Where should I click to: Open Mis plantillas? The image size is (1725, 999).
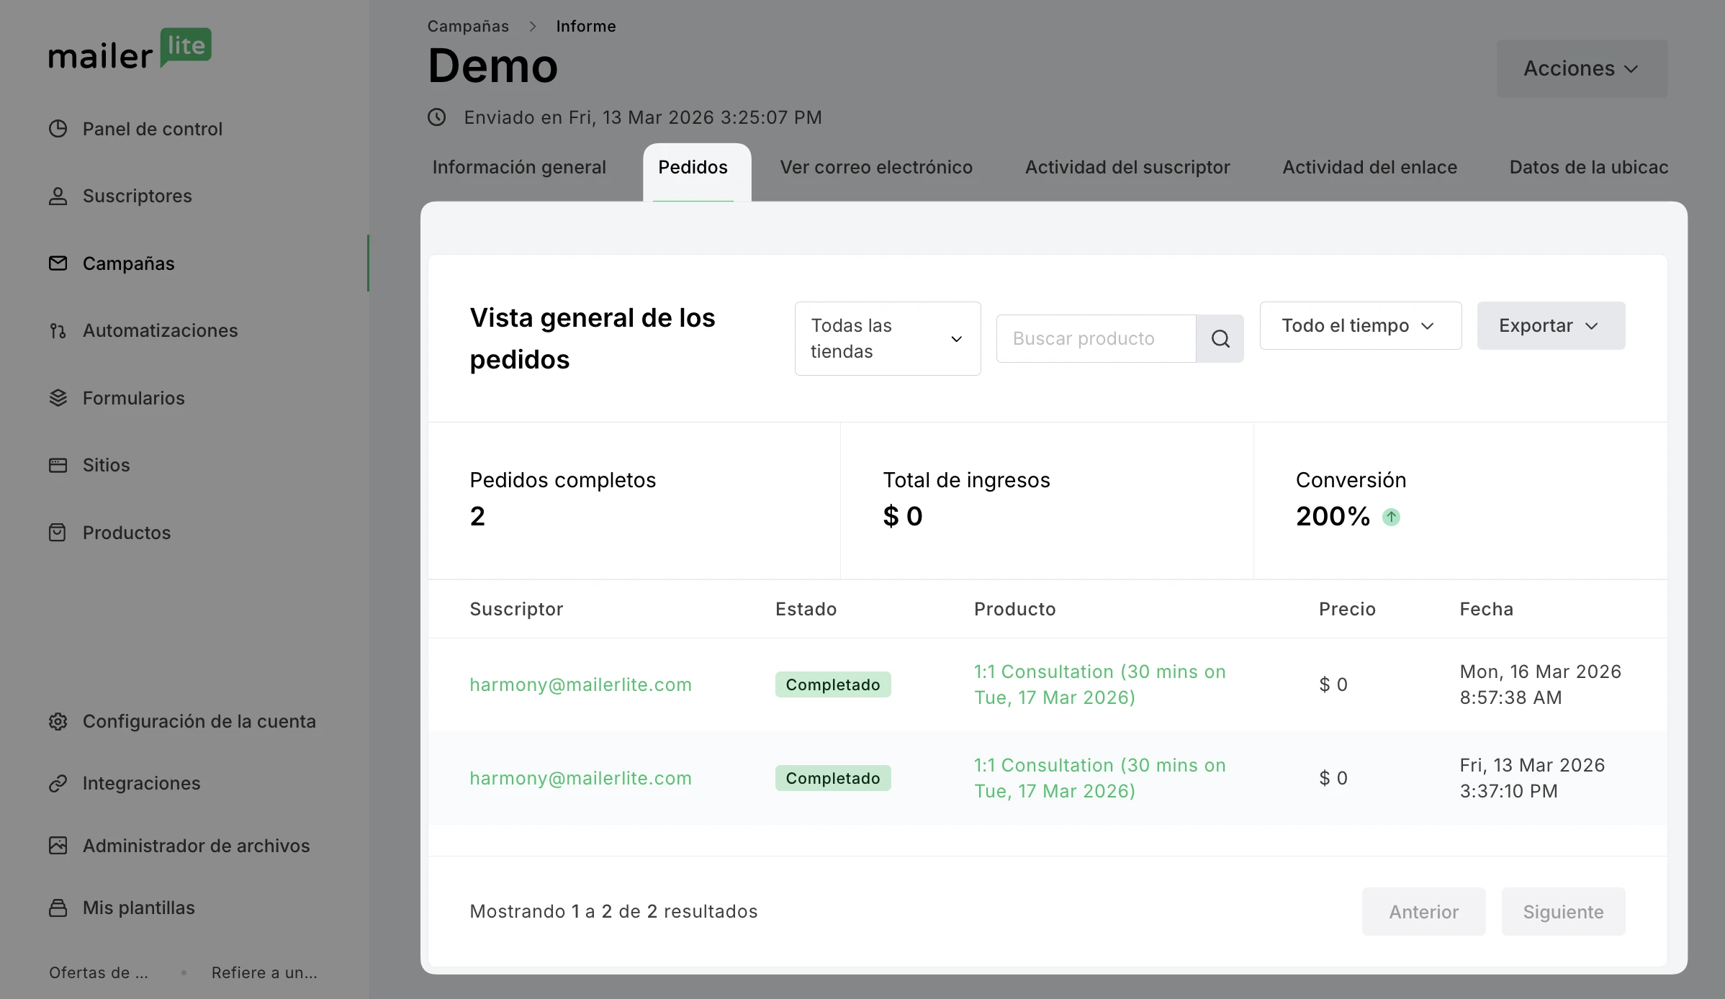139,908
